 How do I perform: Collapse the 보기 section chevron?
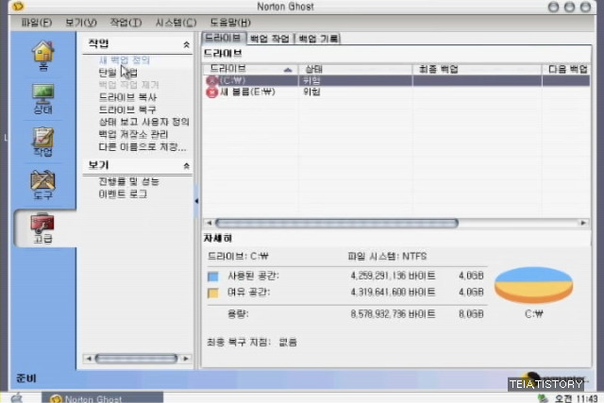coord(187,166)
